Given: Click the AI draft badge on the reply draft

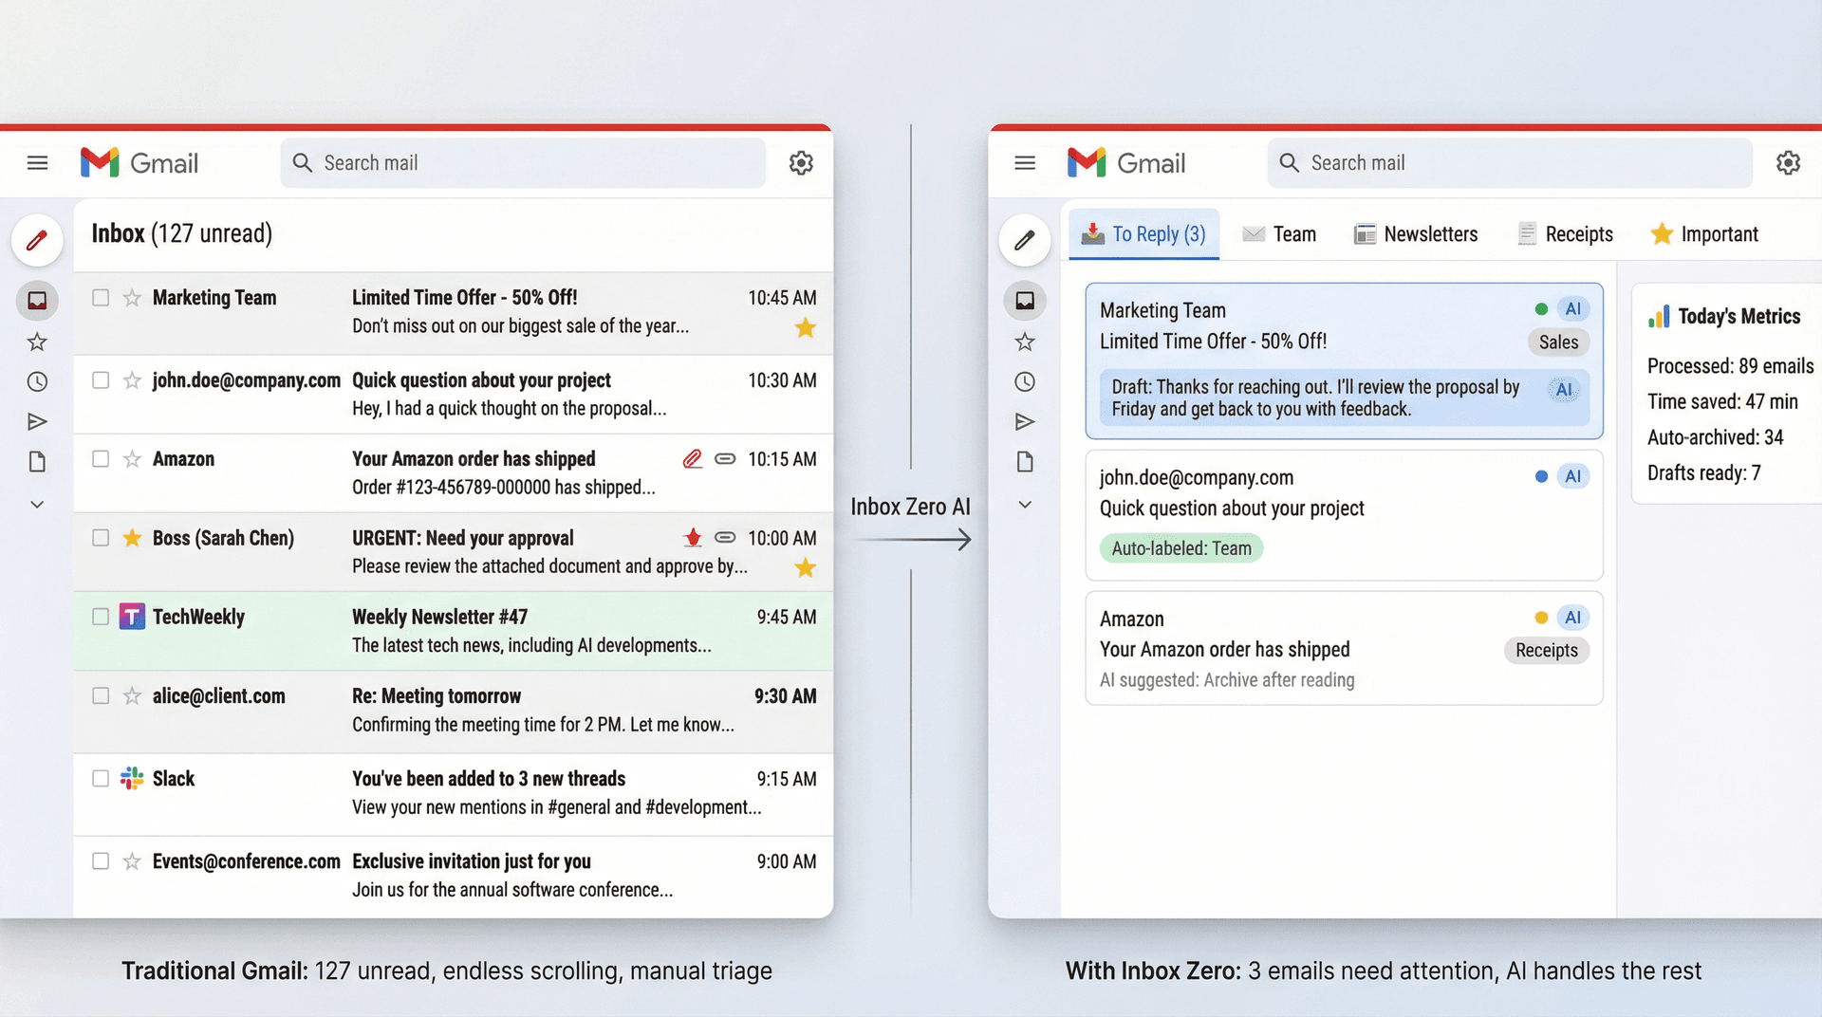Looking at the screenshot, I should (x=1562, y=389).
